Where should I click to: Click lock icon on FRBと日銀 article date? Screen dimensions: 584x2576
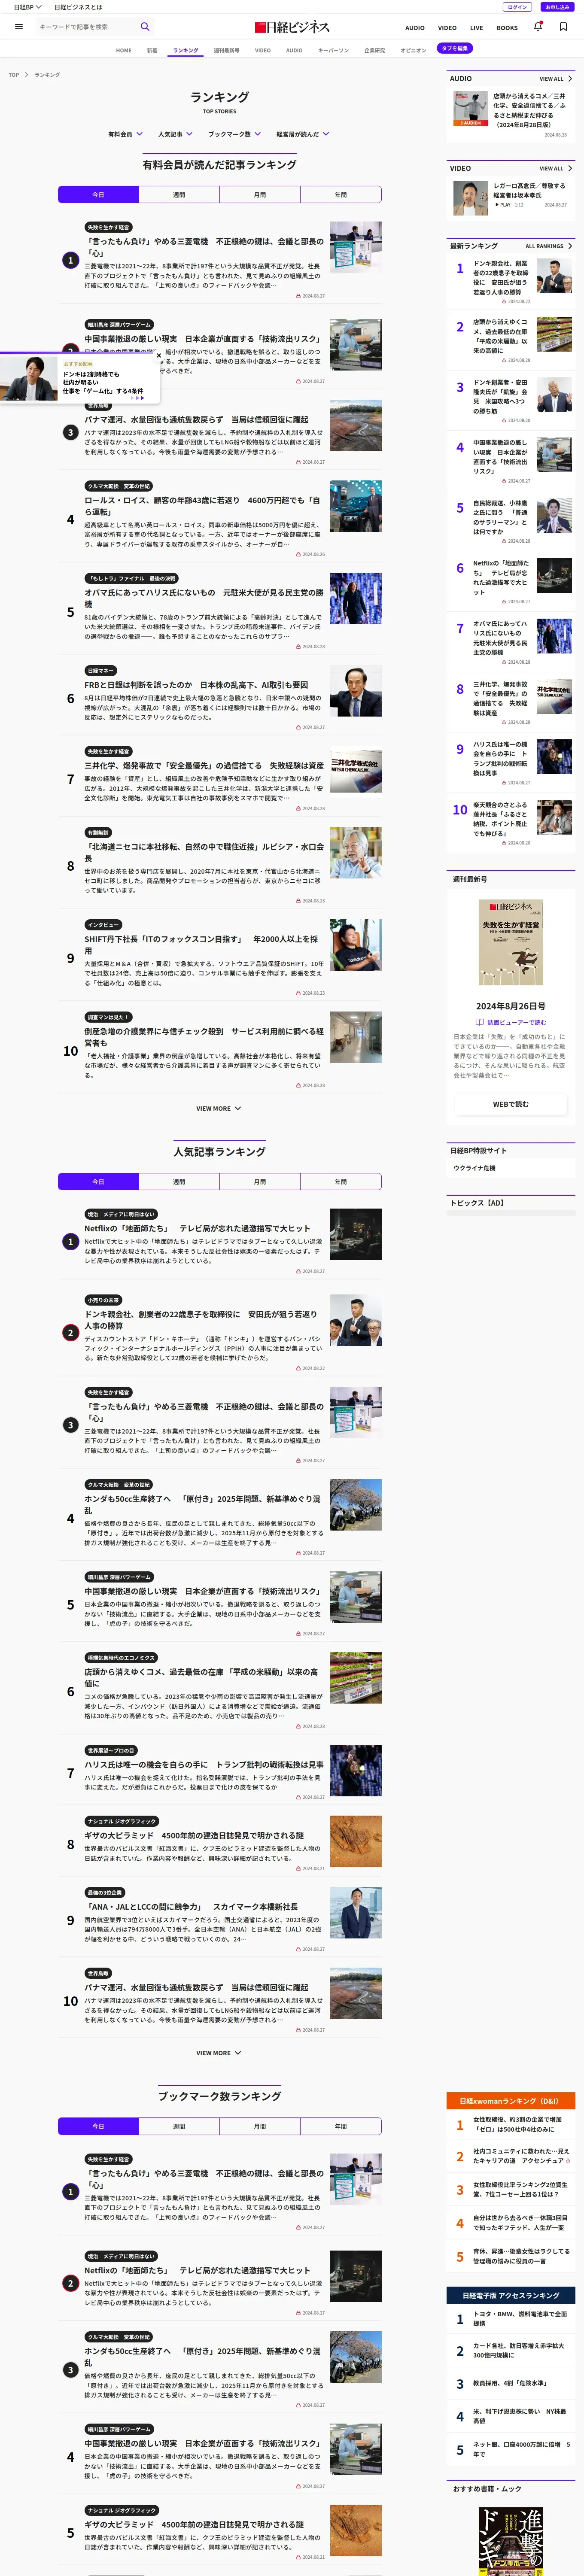click(x=298, y=727)
